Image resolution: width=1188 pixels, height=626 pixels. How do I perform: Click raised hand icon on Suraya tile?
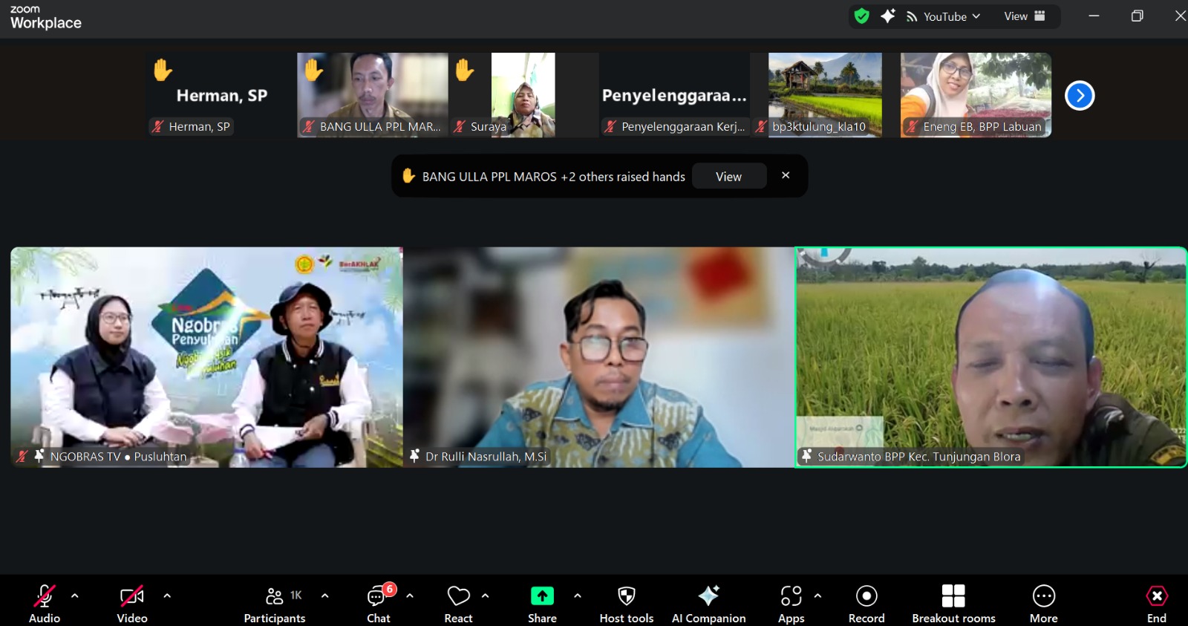464,70
